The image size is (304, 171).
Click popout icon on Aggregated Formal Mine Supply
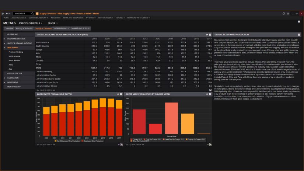(118, 94)
